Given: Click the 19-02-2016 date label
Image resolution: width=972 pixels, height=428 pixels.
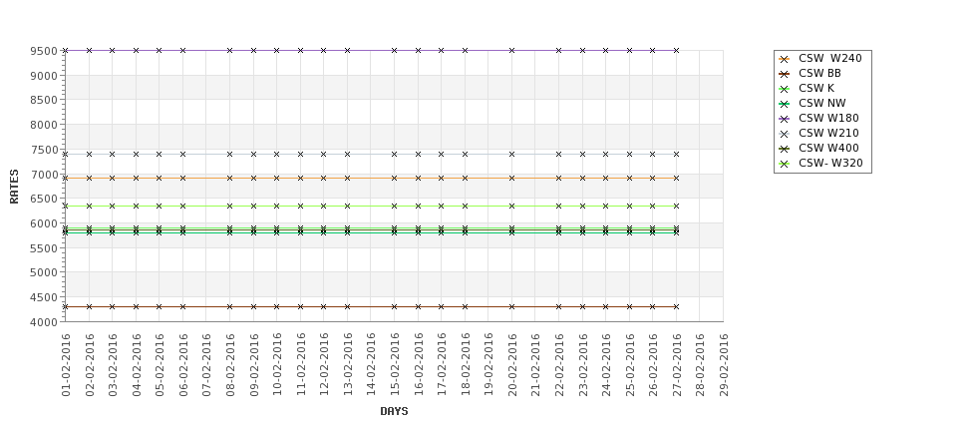Looking at the screenshot, I should 489,365.
